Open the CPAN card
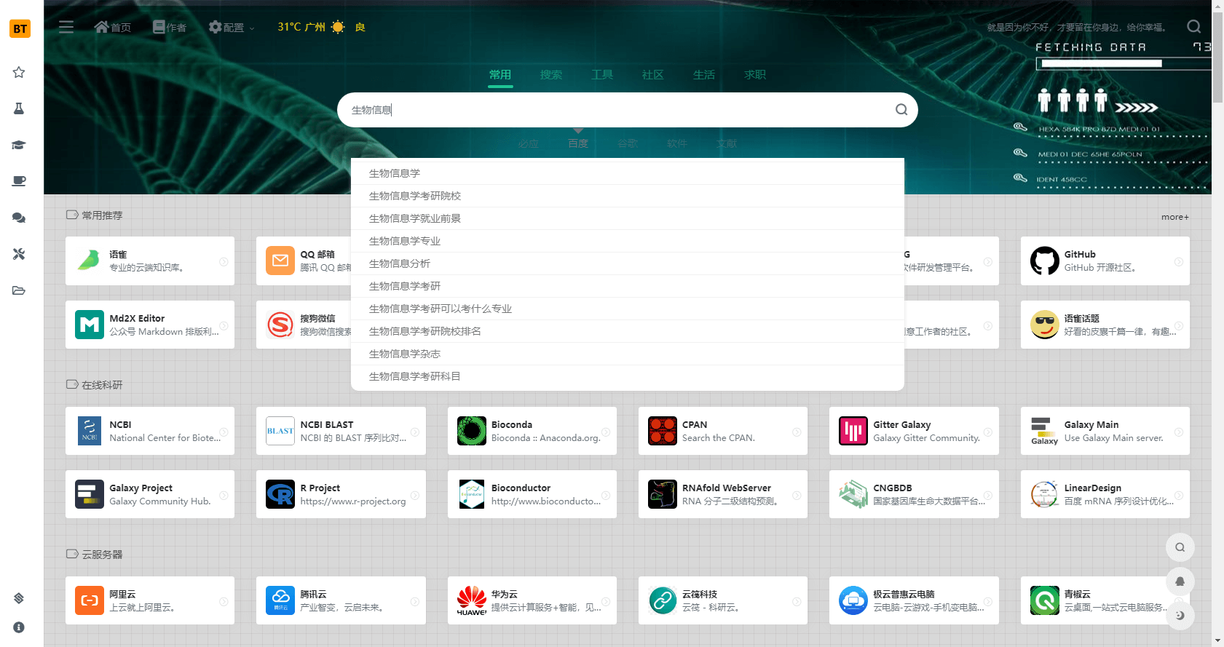The image size is (1224, 647). tap(723, 431)
